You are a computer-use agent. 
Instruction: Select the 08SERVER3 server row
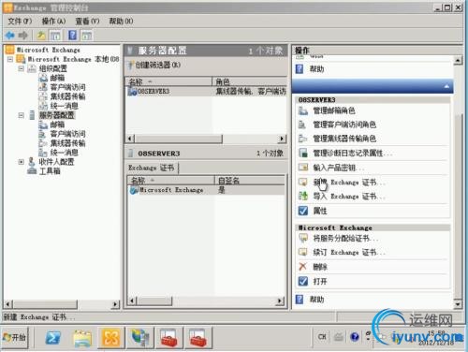[x=206, y=91]
